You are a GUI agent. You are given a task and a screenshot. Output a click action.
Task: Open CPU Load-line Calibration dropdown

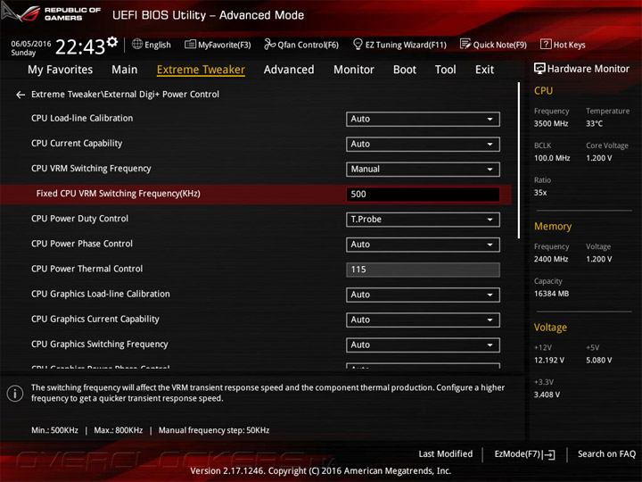pos(423,119)
